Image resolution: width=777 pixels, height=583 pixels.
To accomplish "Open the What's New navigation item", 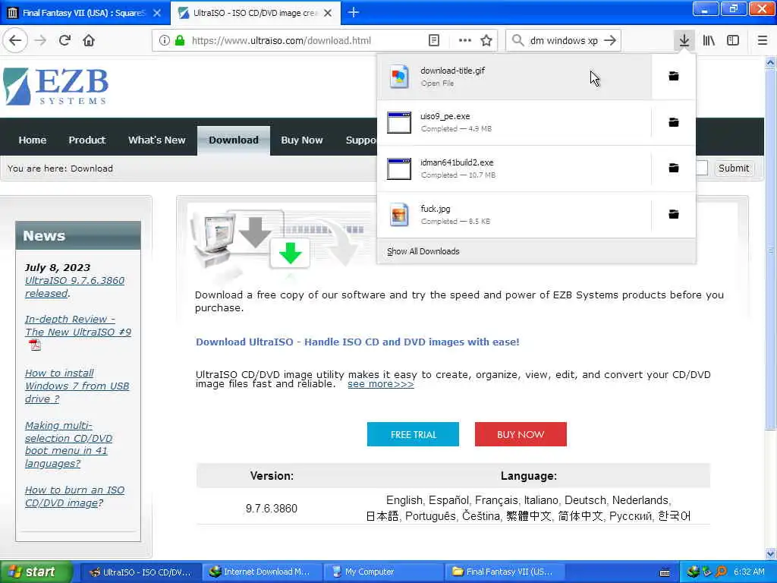I will [x=156, y=140].
